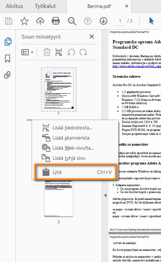Rotate page counterclockwise
161x262 pixels.
71,52
